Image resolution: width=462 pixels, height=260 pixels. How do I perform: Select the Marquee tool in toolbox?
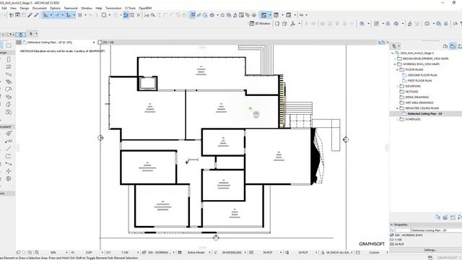point(9,45)
